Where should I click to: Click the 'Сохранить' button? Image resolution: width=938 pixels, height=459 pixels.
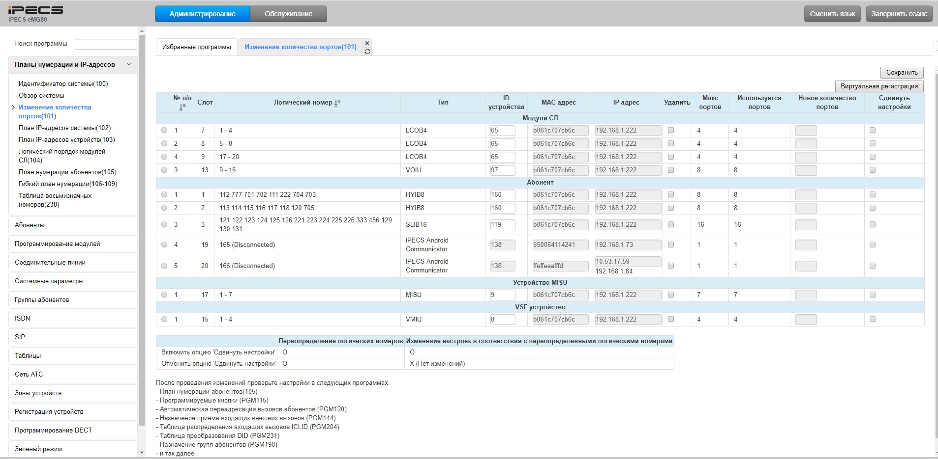tap(902, 72)
